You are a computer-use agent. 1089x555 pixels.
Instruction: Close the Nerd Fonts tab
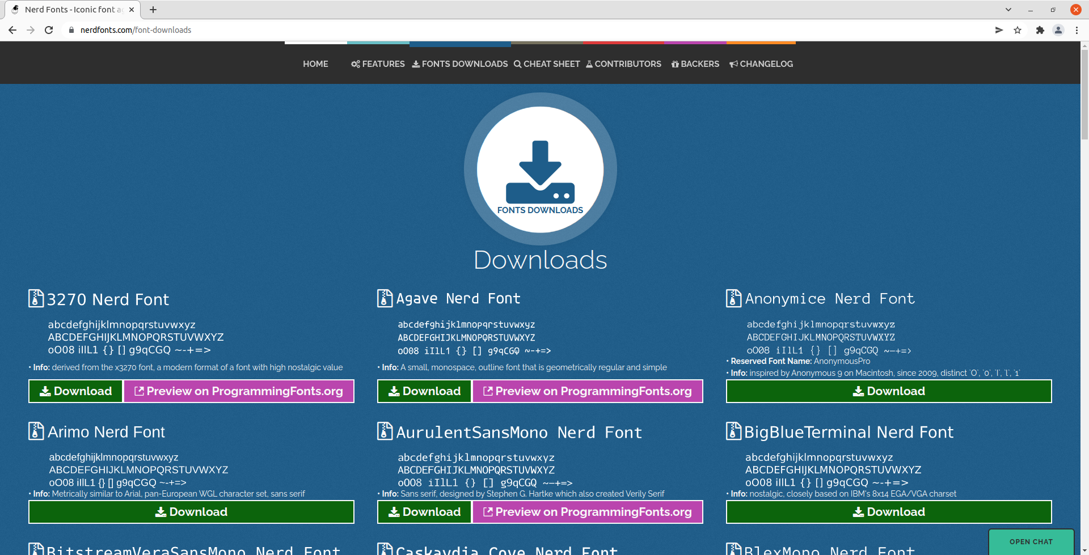tap(132, 10)
